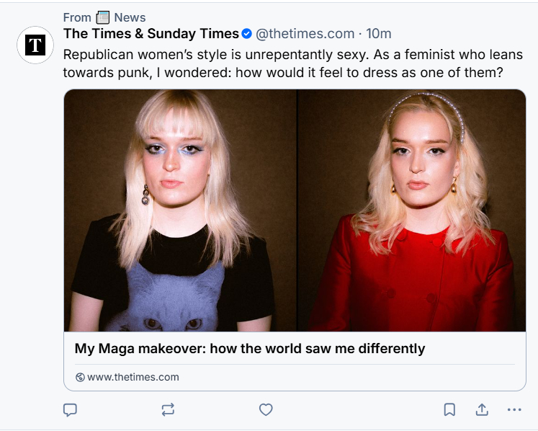Like the post with heart icon
The width and height of the screenshot is (538, 431).
[266, 409]
